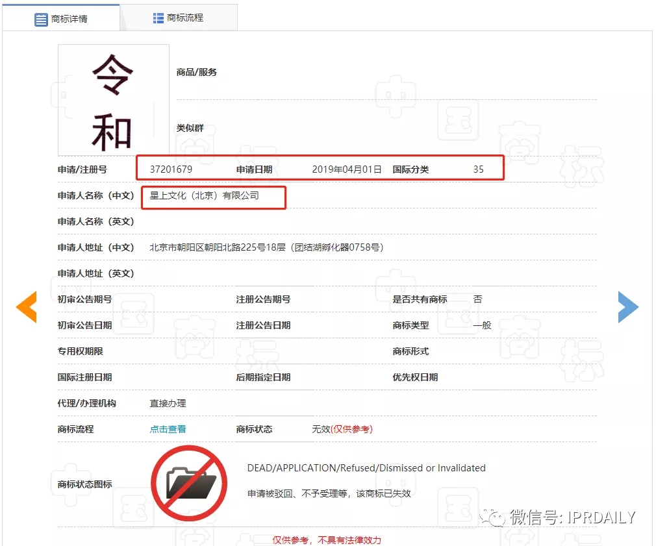This screenshot has height=546, width=656.
Task: Click the 一般 trademark type value
Action: 482,325
